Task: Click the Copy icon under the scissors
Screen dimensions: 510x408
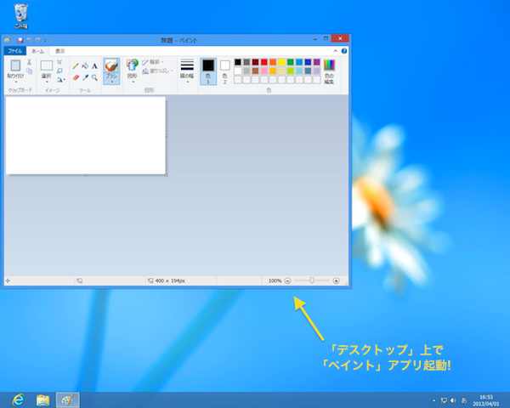Action: pos(29,71)
